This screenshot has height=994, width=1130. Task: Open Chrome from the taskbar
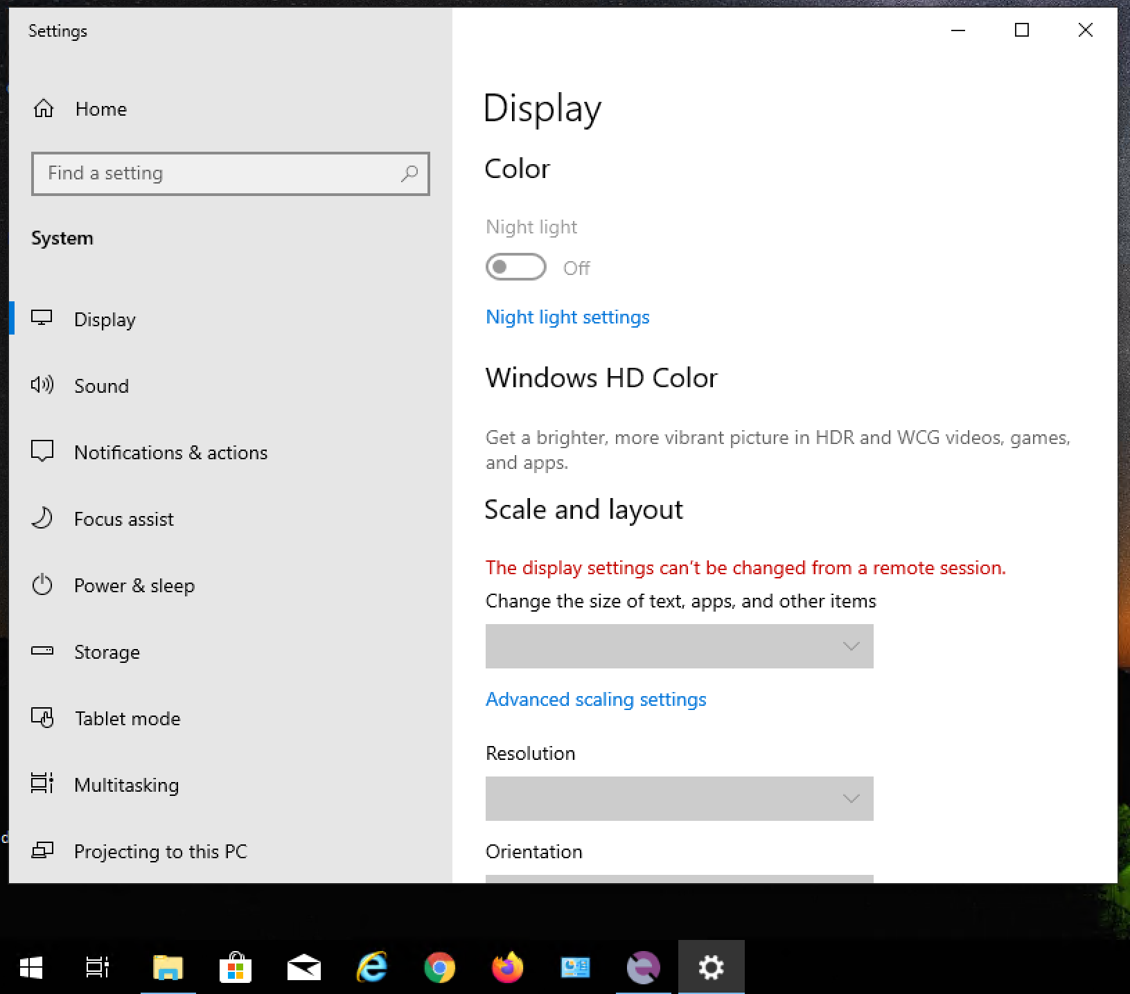click(x=439, y=967)
